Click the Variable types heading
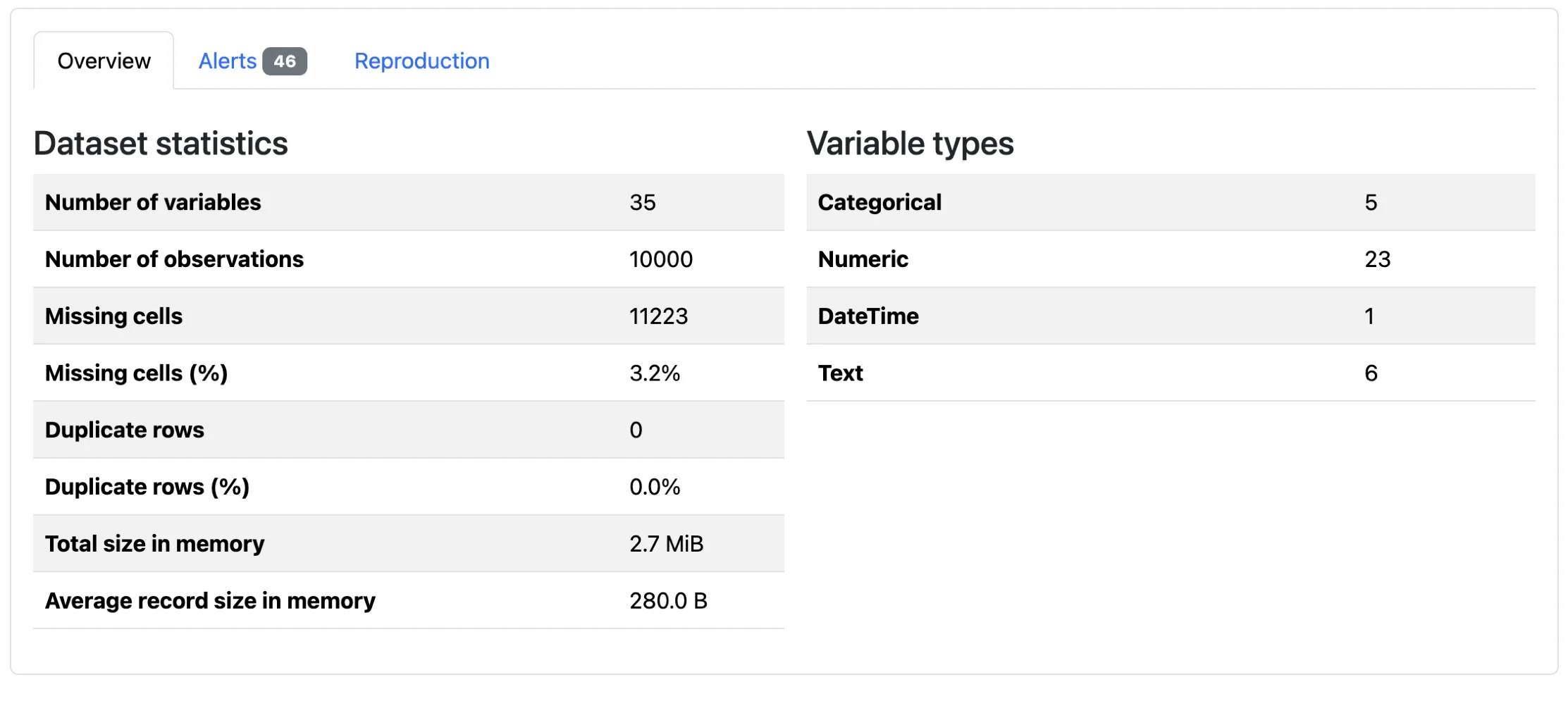The image size is (1568, 701). (912, 143)
